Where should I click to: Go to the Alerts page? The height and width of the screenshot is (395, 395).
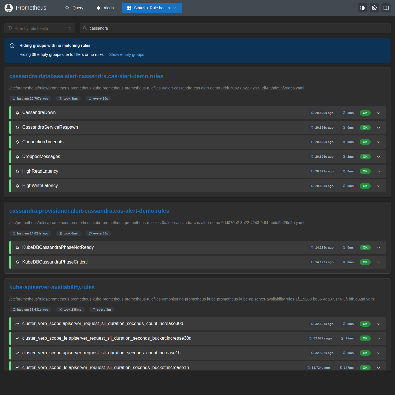coord(105,8)
